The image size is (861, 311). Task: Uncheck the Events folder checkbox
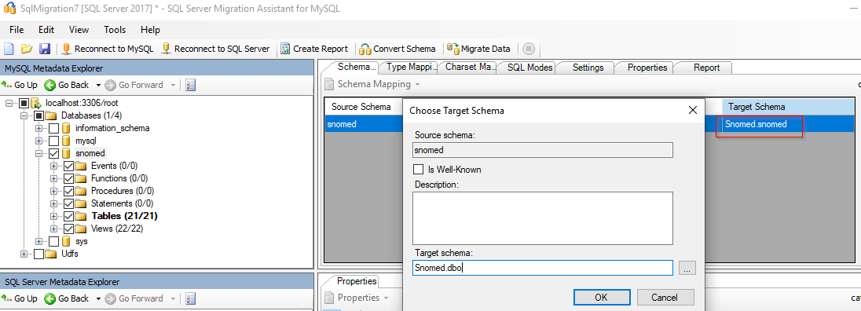click(68, 166)
